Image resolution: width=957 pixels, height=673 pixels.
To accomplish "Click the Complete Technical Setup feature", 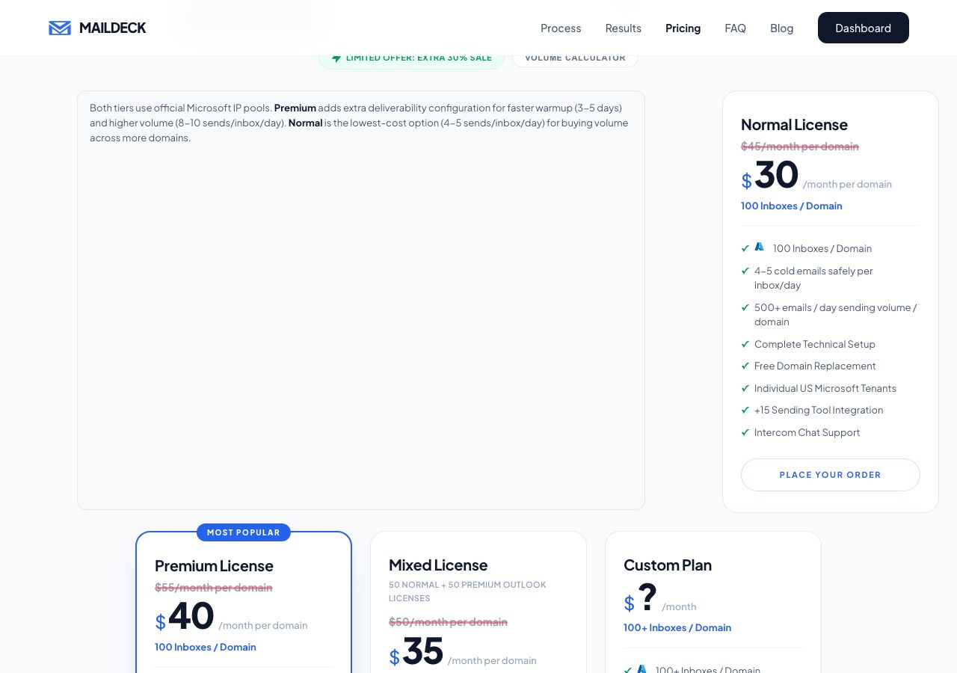I will pos(815,344).
